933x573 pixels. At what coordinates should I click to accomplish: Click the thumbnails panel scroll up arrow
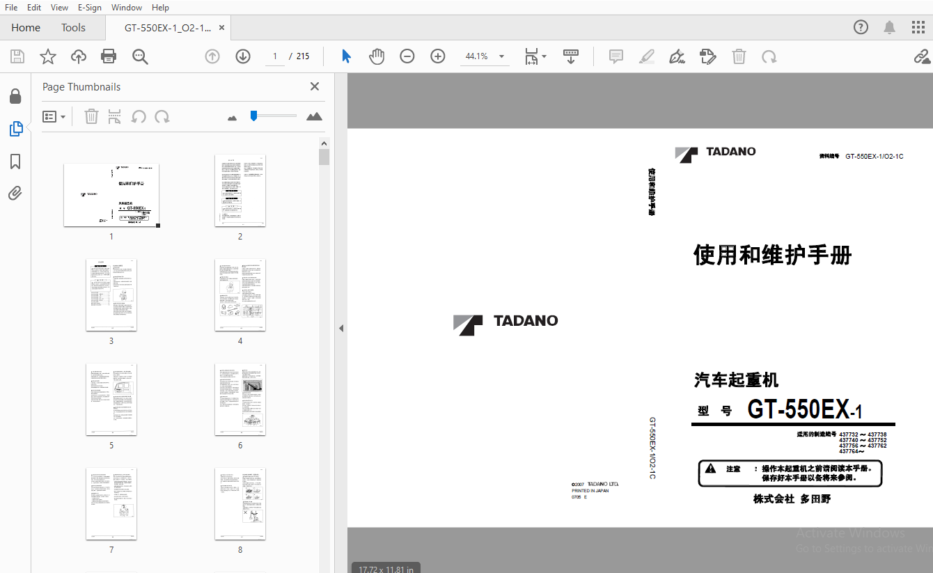(x=324, y=143)
